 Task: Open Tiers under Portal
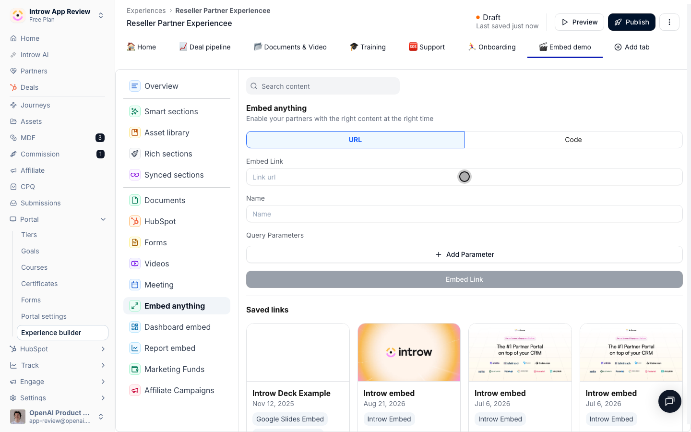click(29, 235)
